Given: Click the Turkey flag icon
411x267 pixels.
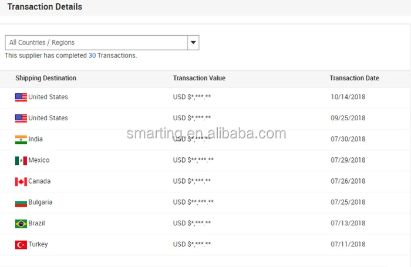Looking at the screenshot, I should tap(21, 245).
